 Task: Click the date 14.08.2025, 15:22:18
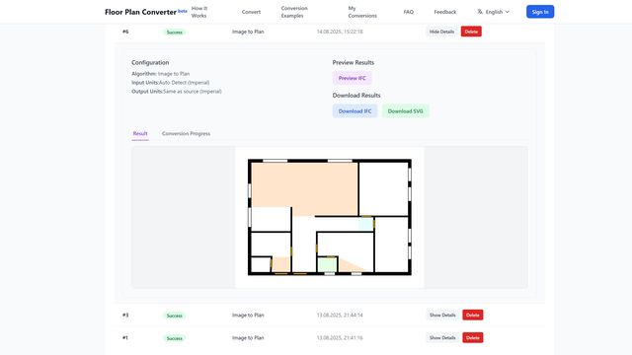point(340,32)
